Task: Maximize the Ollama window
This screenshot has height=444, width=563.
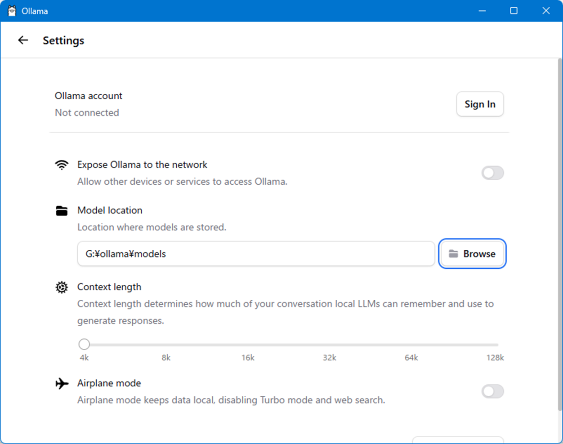Action: click(x=514, y=11)
